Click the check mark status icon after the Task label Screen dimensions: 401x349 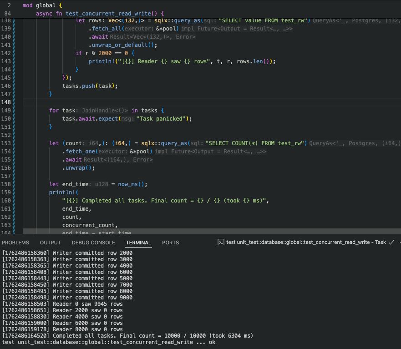(x=391, y=242)
